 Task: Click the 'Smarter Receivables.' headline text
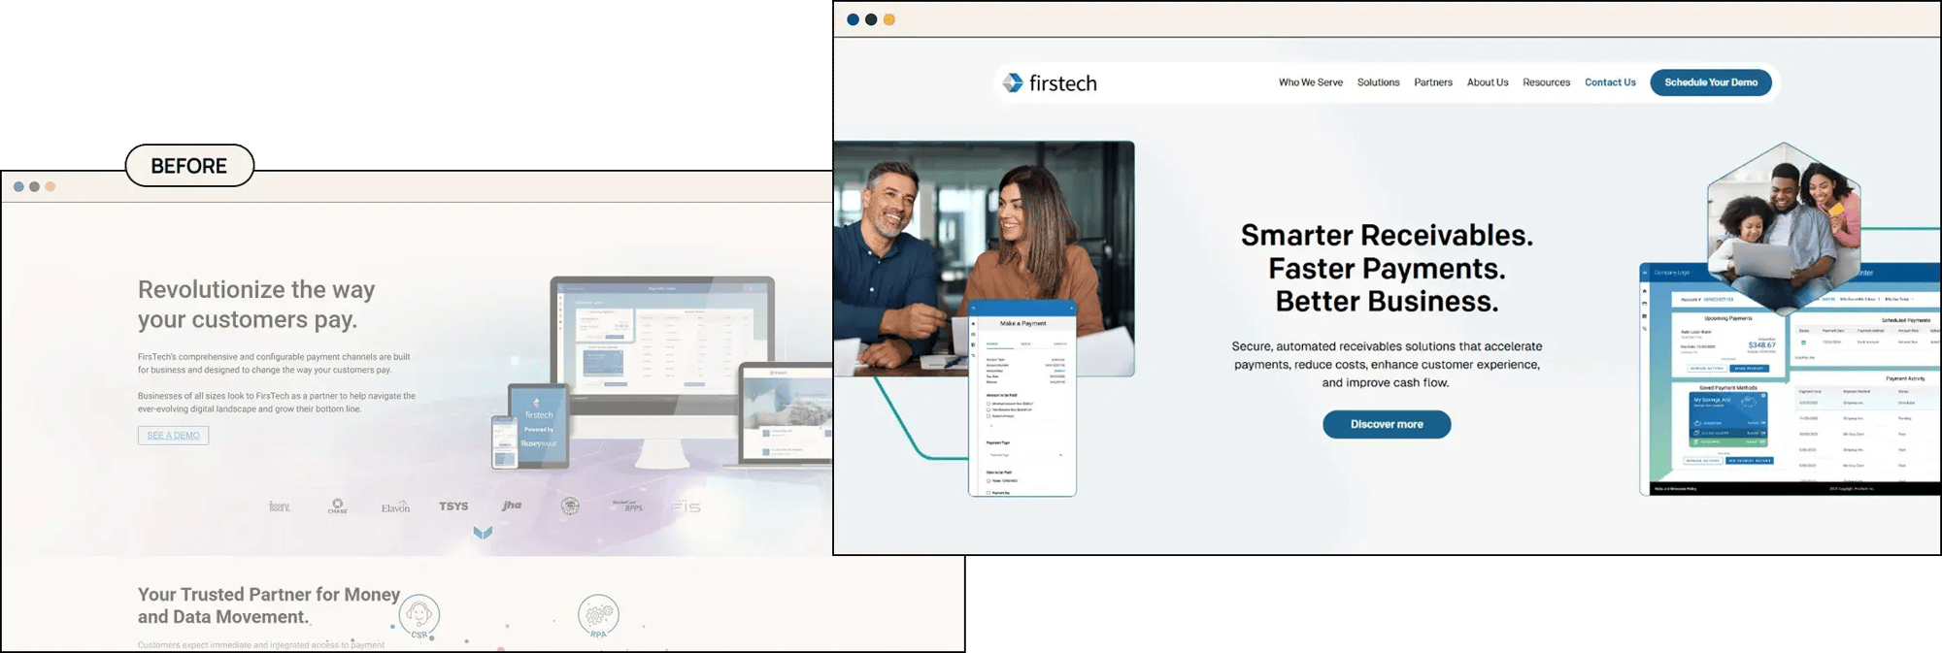click(1387, 236)
